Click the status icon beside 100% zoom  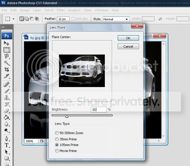[42, 141]
